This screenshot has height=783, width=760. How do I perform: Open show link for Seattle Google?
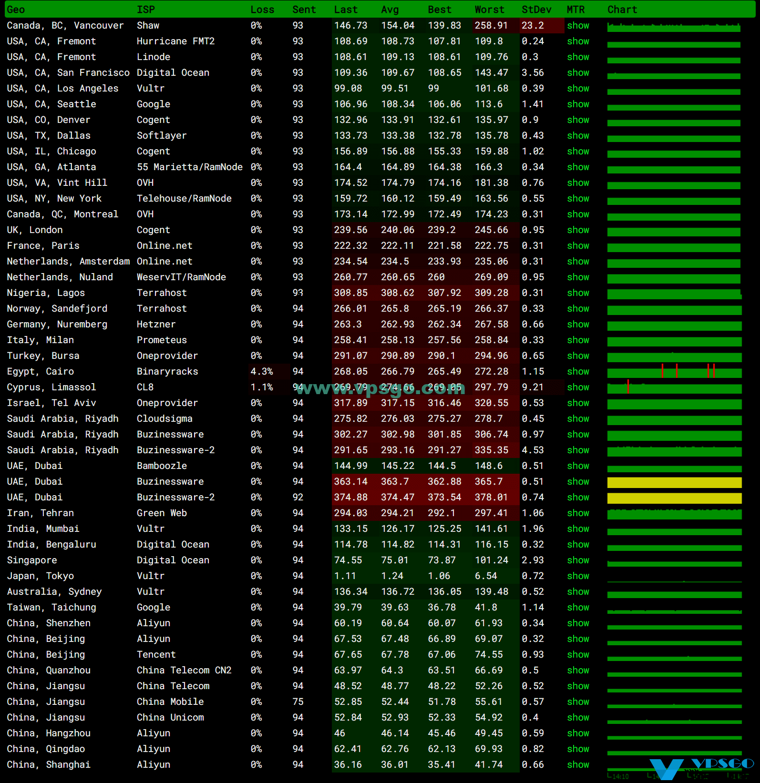[578, 104]
